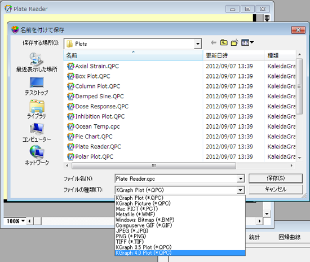This screenshot has height=262, width=310.
Task: Click the キャンセル button
Action: tap(276, 189)
